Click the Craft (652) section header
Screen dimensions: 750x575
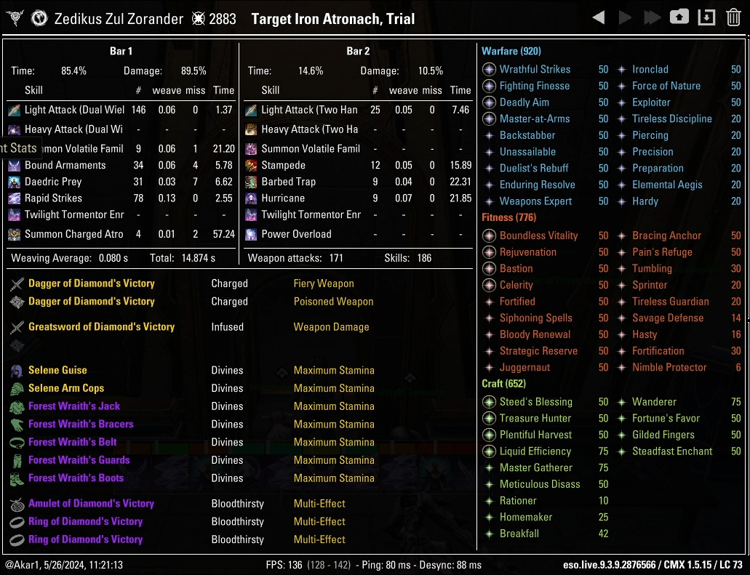point(503,384)
